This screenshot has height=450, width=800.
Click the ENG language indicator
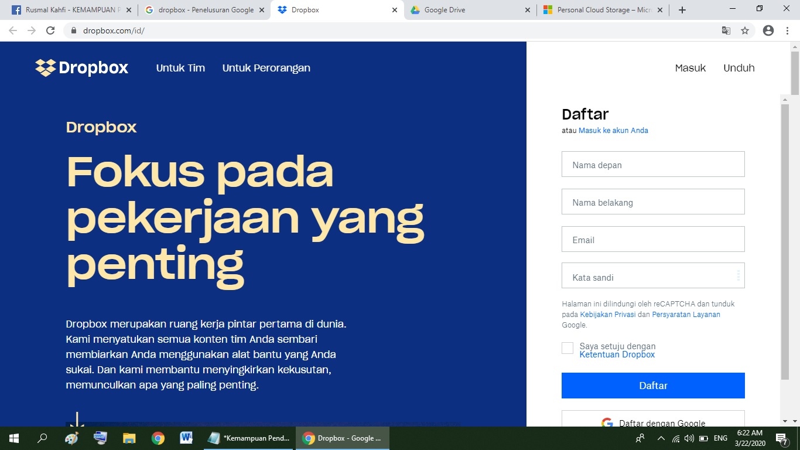pyautogui.click(x=720, y=438)
